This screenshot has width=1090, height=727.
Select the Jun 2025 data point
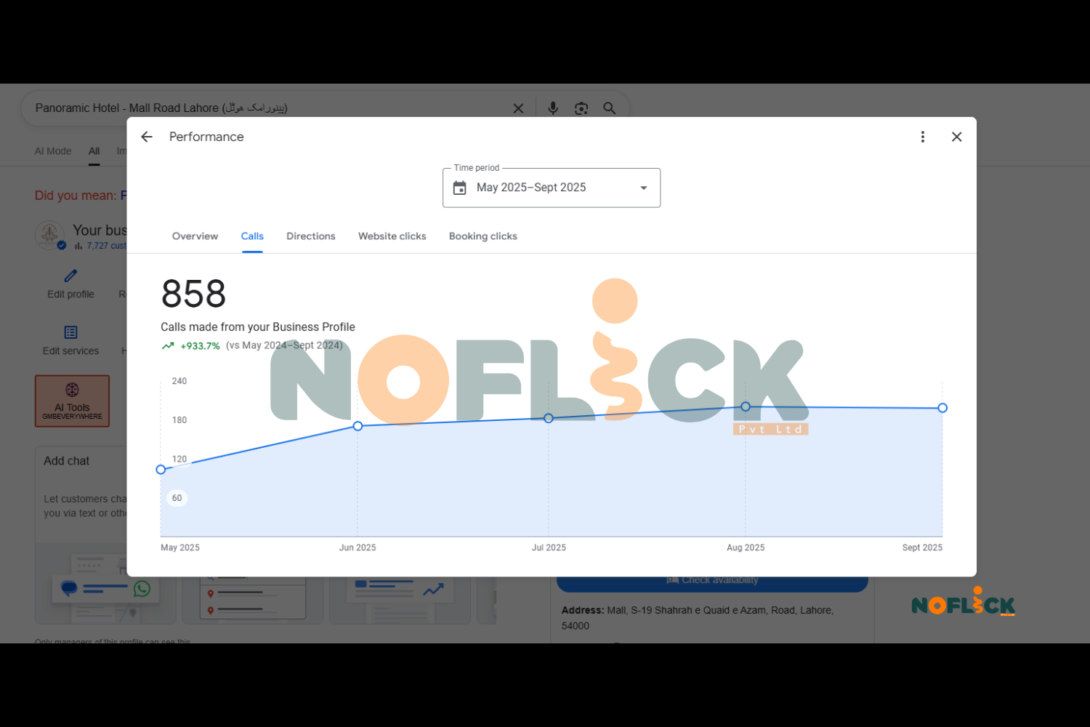(358, 426)
